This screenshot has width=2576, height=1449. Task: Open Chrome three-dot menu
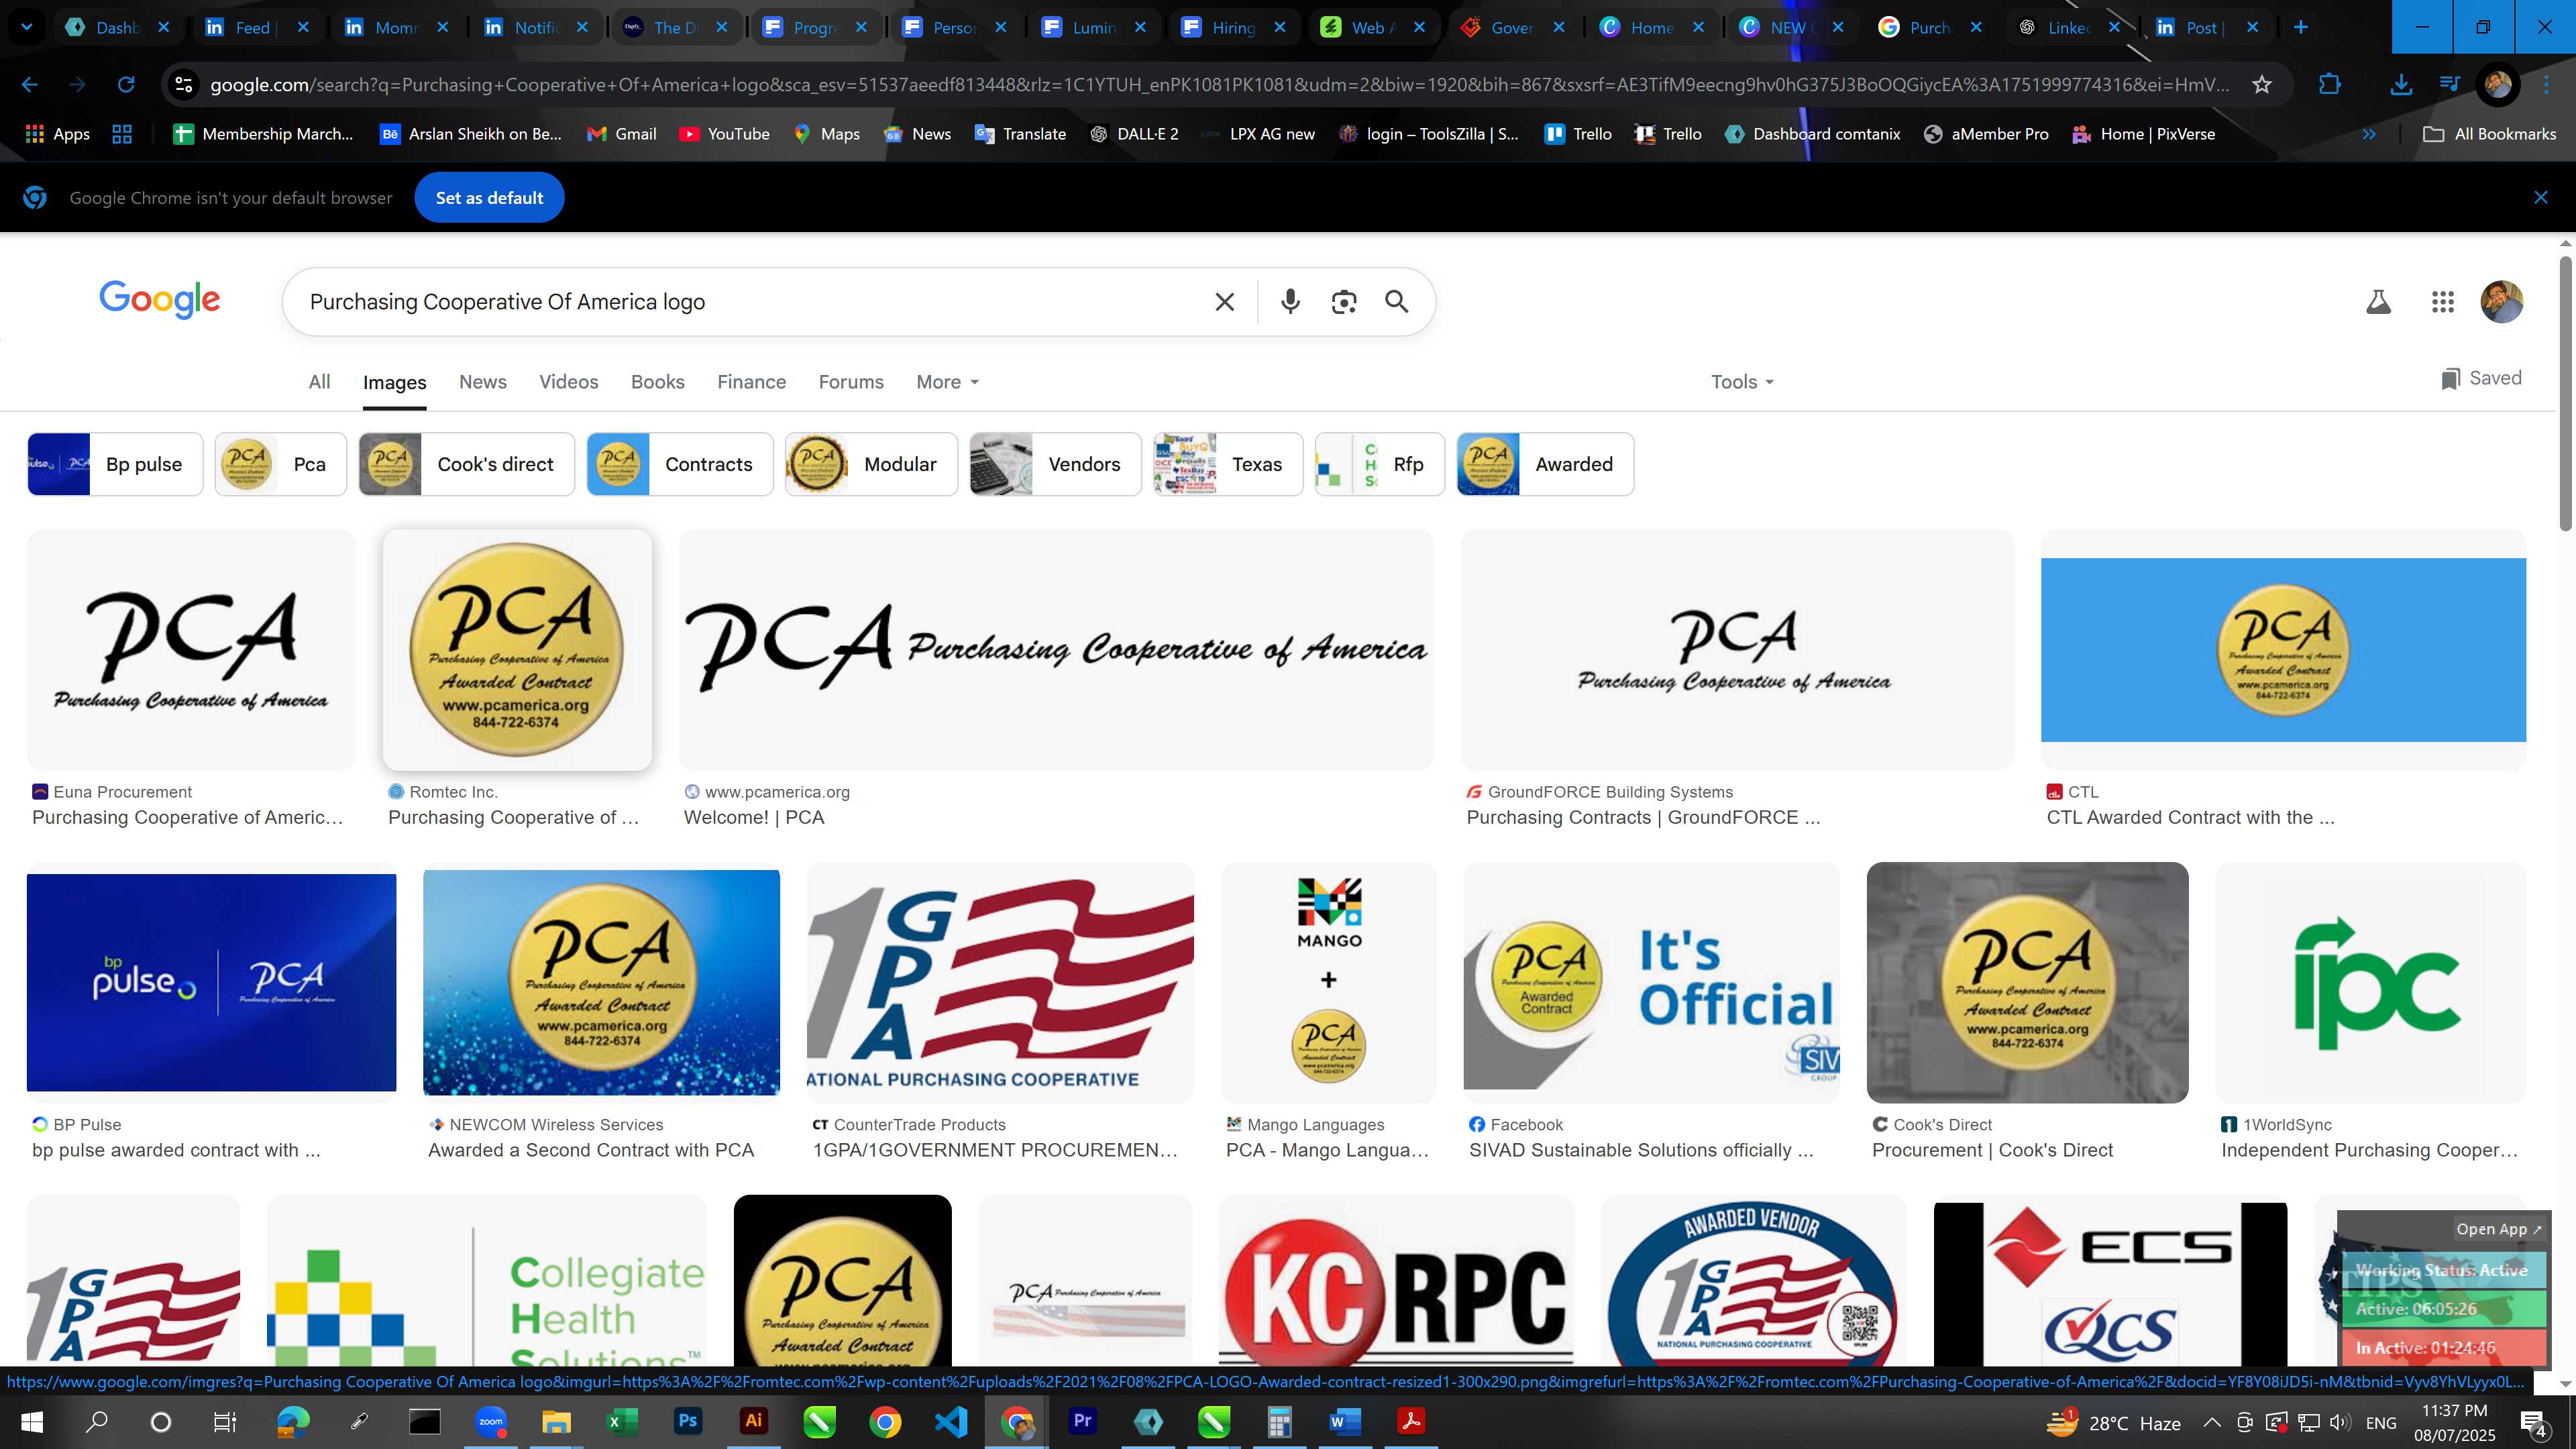click(x=2546, y=85)
